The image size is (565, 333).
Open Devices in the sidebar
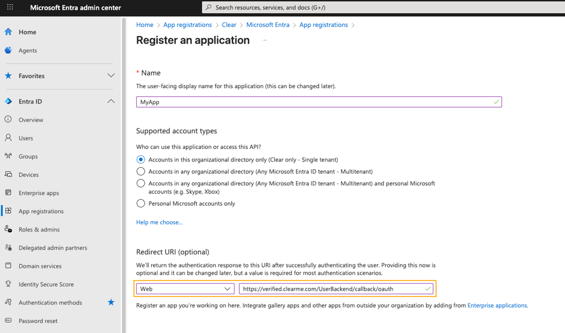pyautogui.click(x=29, y=175)
